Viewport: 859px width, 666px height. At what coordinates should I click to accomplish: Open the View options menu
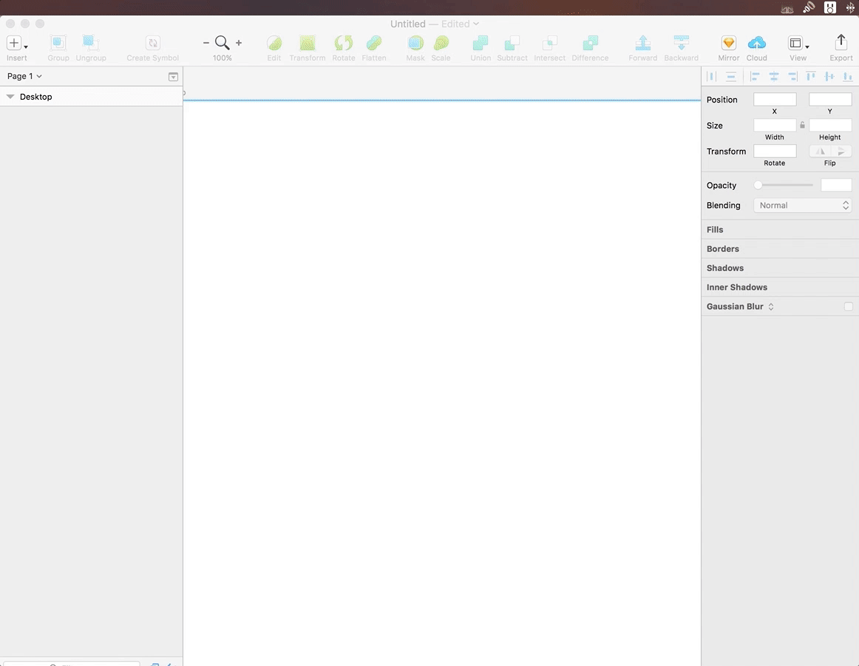point(798,43)
